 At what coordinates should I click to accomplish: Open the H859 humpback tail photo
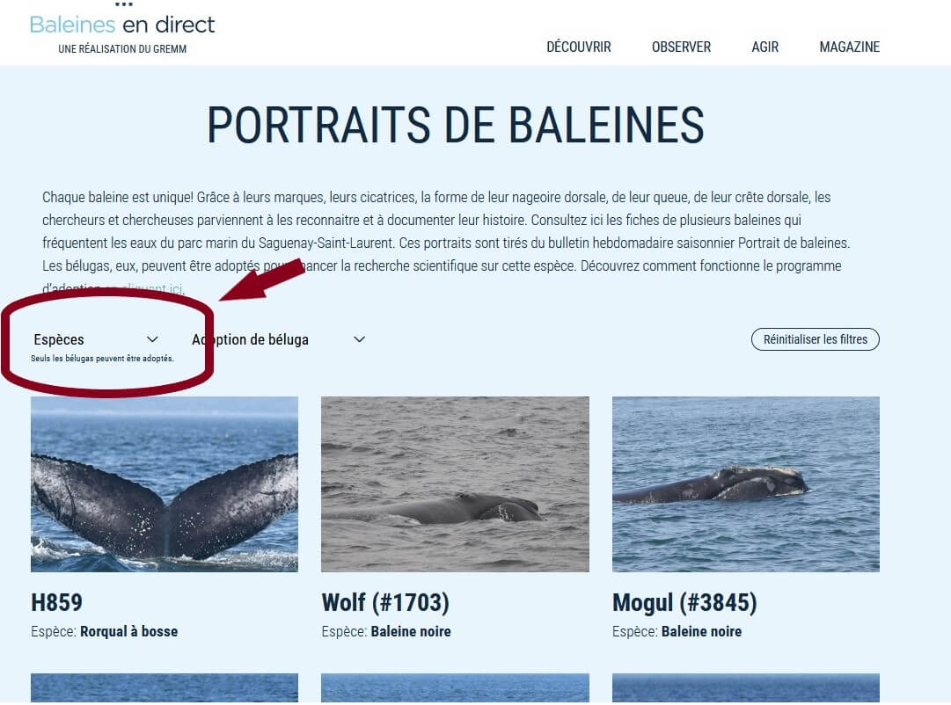click(165, 484)
